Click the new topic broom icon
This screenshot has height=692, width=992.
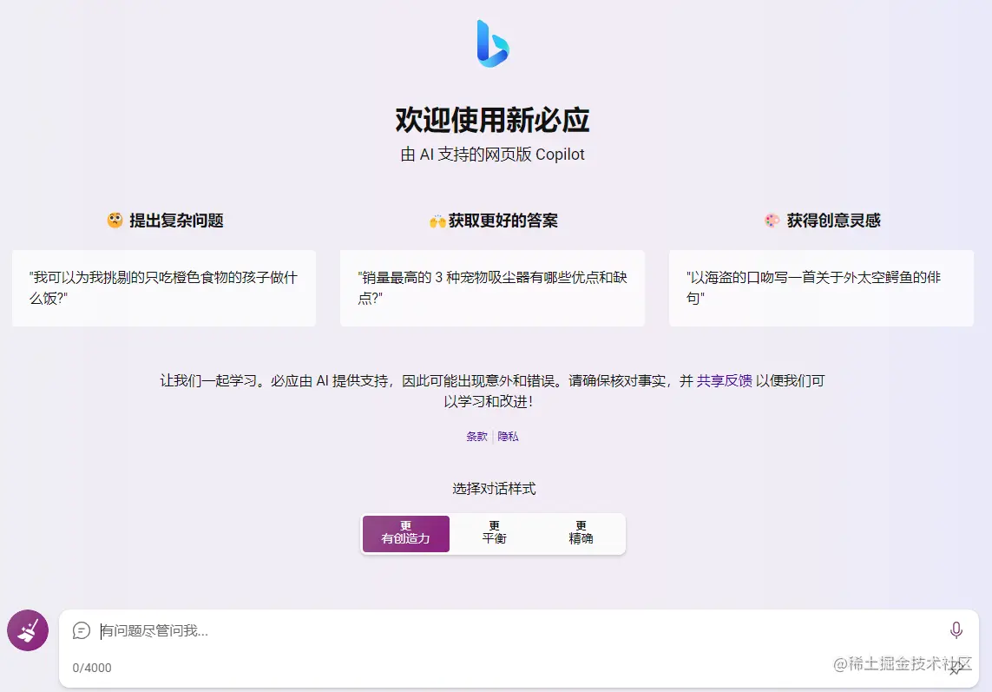tap(28, 630)
